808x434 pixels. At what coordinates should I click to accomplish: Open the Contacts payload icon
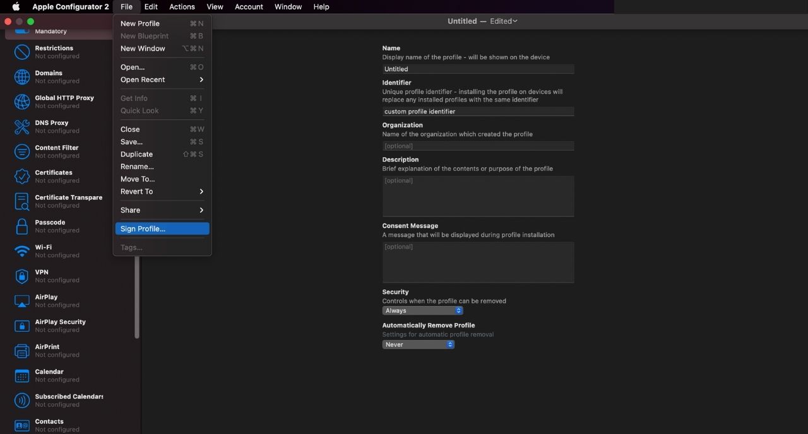pyautogui.click(x=22, y=426)
